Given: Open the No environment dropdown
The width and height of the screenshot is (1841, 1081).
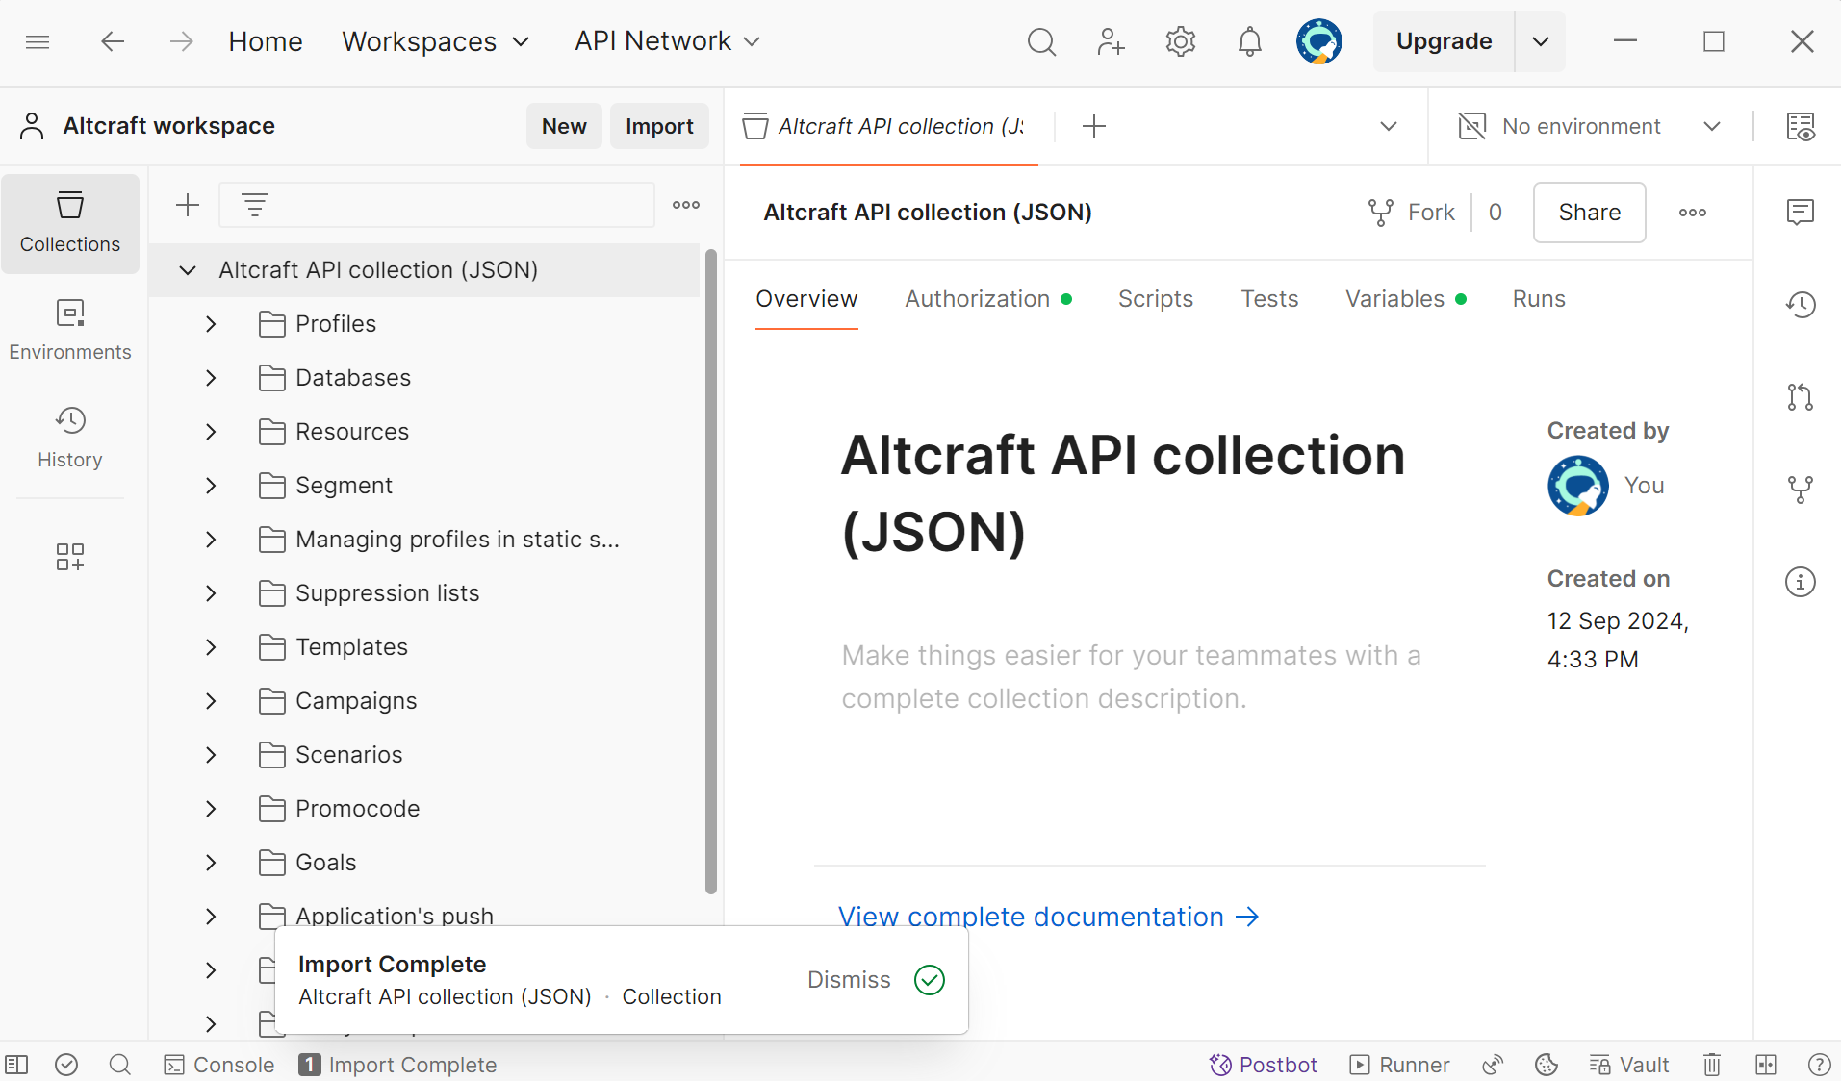Looking at the screenshot, I should [1590, 126].
